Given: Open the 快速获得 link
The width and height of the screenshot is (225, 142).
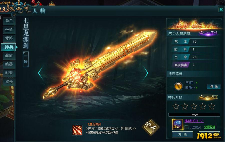Looking at the screenshot, I should (209, 127).
